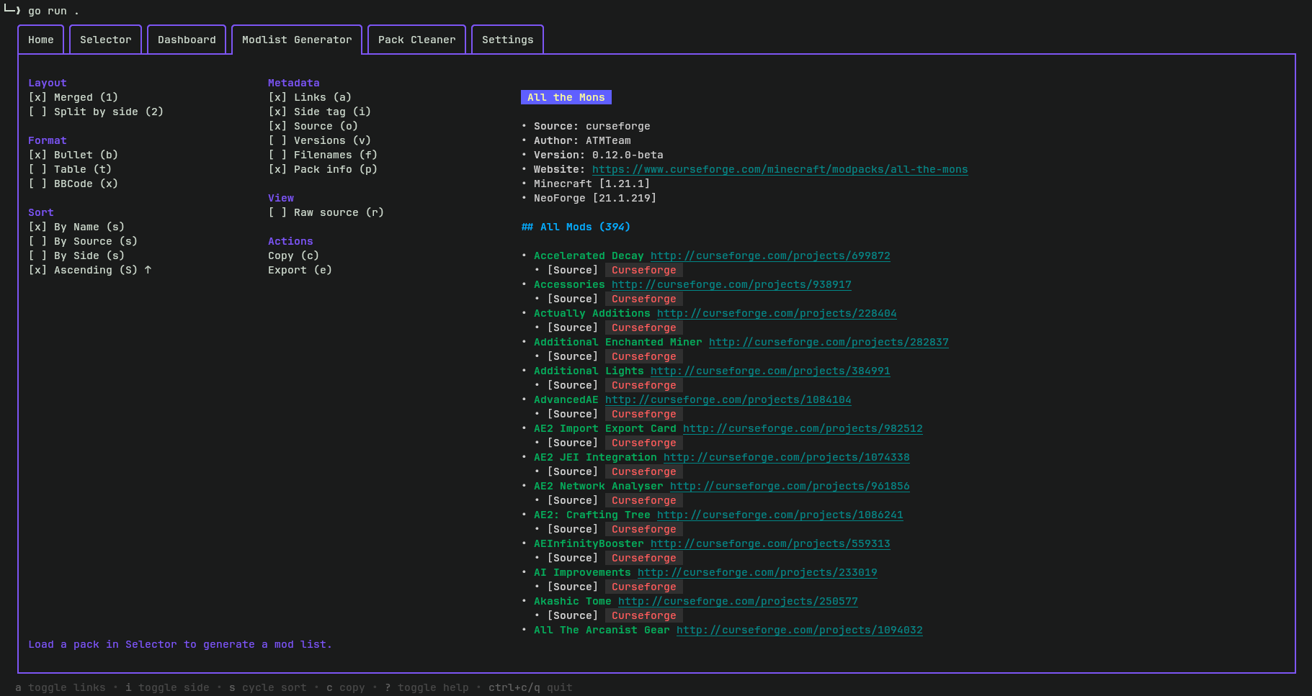
Task: Open the Akashic Tome curseforge link
Action: tap(738, 601)
